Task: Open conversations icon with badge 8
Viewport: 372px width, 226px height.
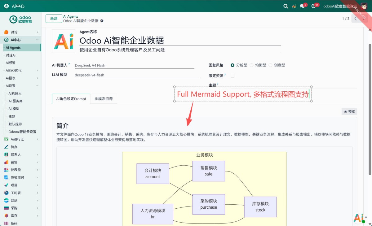Action: (303, 6)
